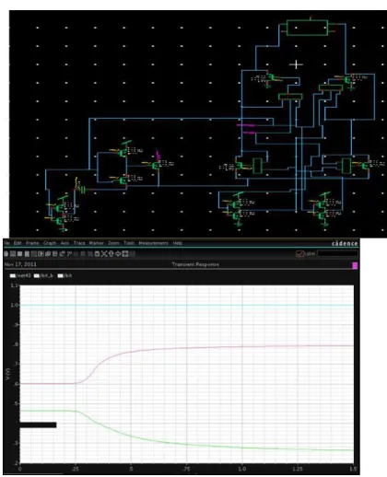Image resolution: width=387 pixels, height=477 pixels.
Task: Click the /bit_b legend color swatch
Action: pos(37,275)
